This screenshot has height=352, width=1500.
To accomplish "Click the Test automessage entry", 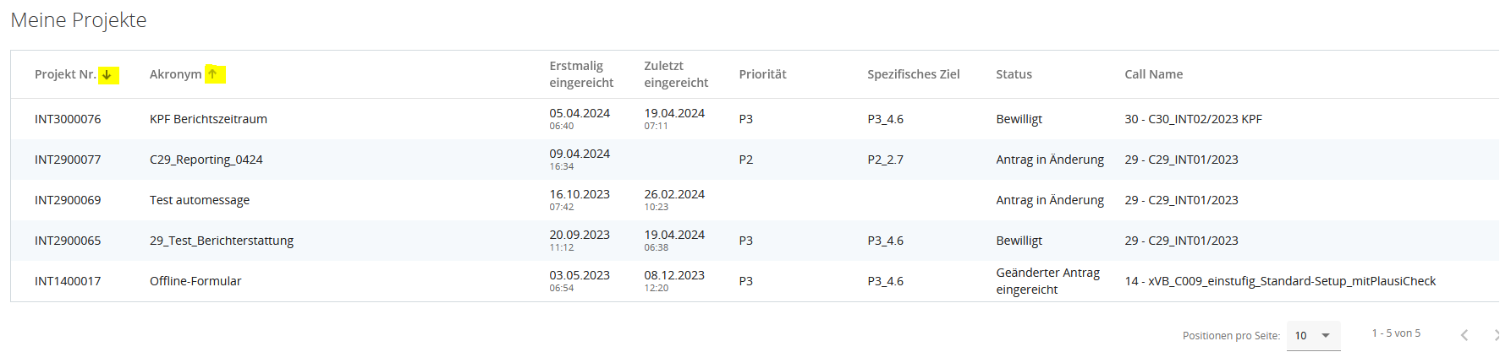I will pyautogui.click(x=200, y=200).
